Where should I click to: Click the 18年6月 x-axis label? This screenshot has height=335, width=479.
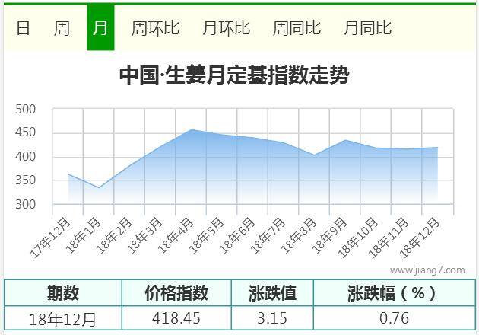point(238,235)
